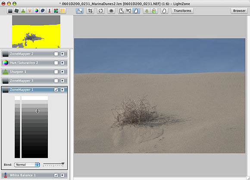Expand the ZoneMapper 3 tool title
This screenshot has width=250, height=180.
(x=22, y=81)
